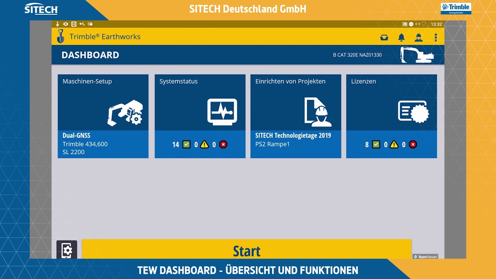Click the excavator machine icon in header
The height and width of the screenshot is (279, 496).
[417, 55]
